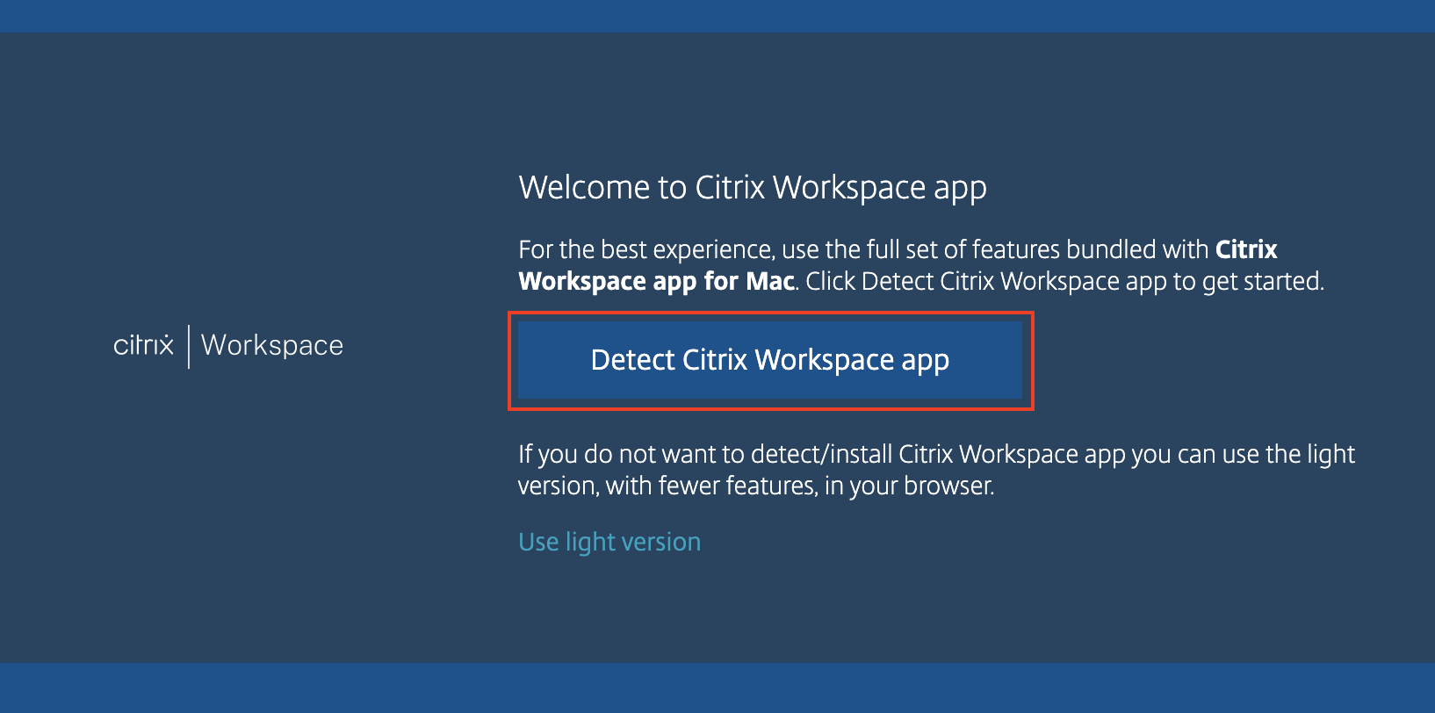Click the bold Citrix Workspace app for Mac text
Image resolution: width=1435 pixels, height=713 pixels.
[656, 282]
